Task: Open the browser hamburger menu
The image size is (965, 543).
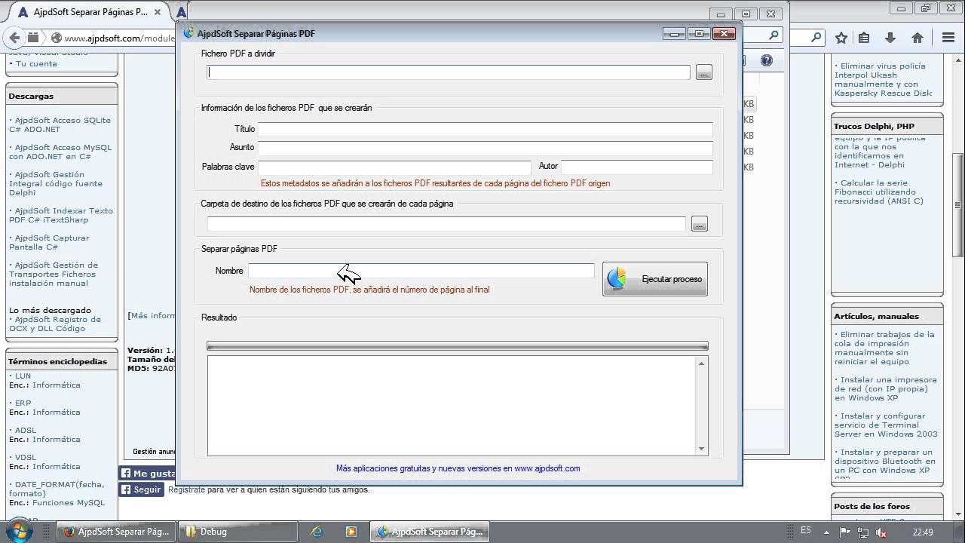Action: (x=948, y=38)
